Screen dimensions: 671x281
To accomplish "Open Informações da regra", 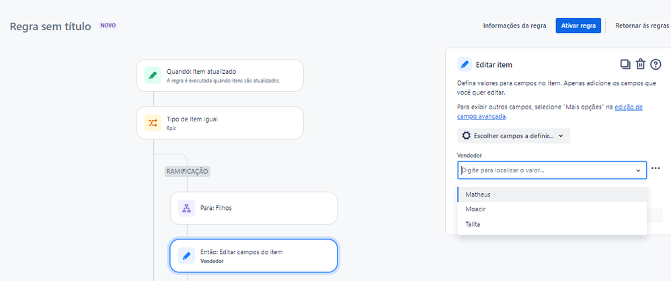I will coord(514,25).
